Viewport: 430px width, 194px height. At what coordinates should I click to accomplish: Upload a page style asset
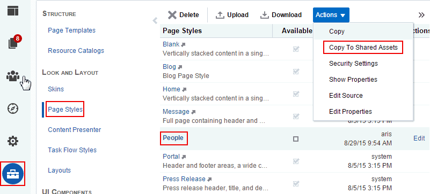pos(232,15)
